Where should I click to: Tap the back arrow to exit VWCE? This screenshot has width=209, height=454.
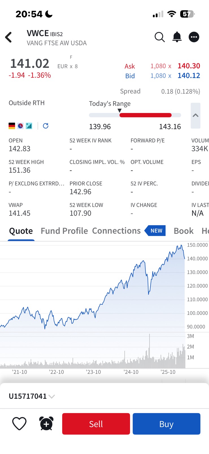coord(8,37)
